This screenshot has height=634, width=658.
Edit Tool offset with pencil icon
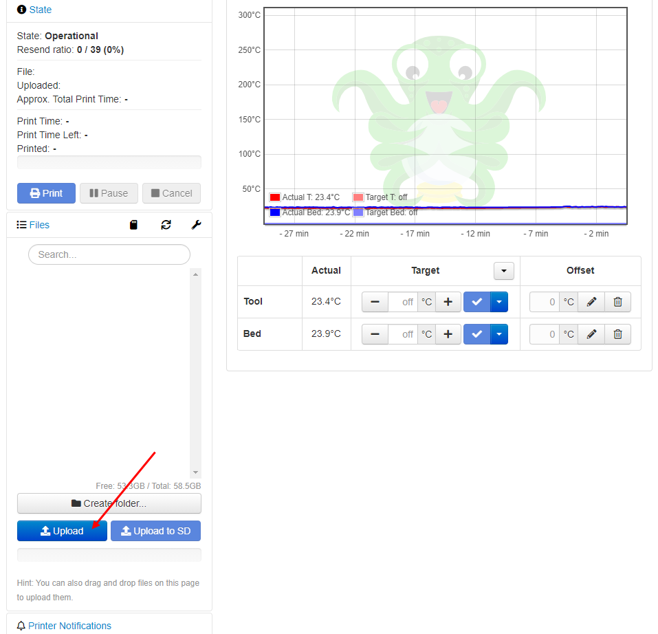coord(591,302)
